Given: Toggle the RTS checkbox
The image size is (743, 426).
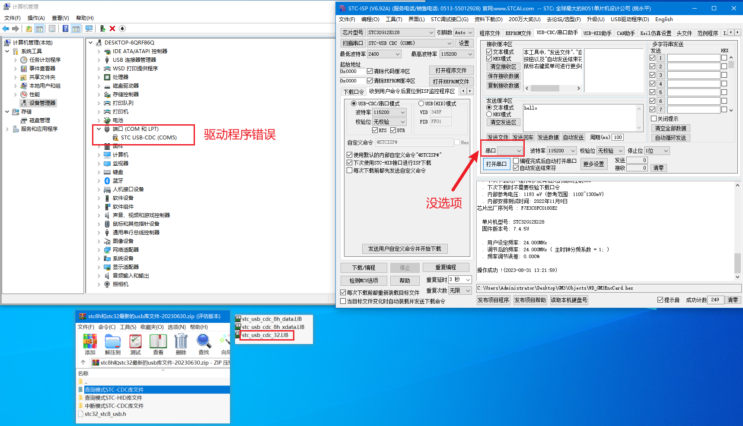Looking at the screenshot, I should 375,130.
